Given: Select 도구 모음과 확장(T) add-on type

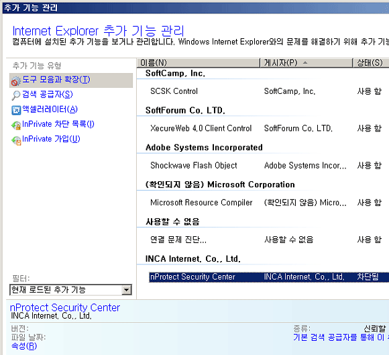Looking at the screenshot, I should coord(71,80).
